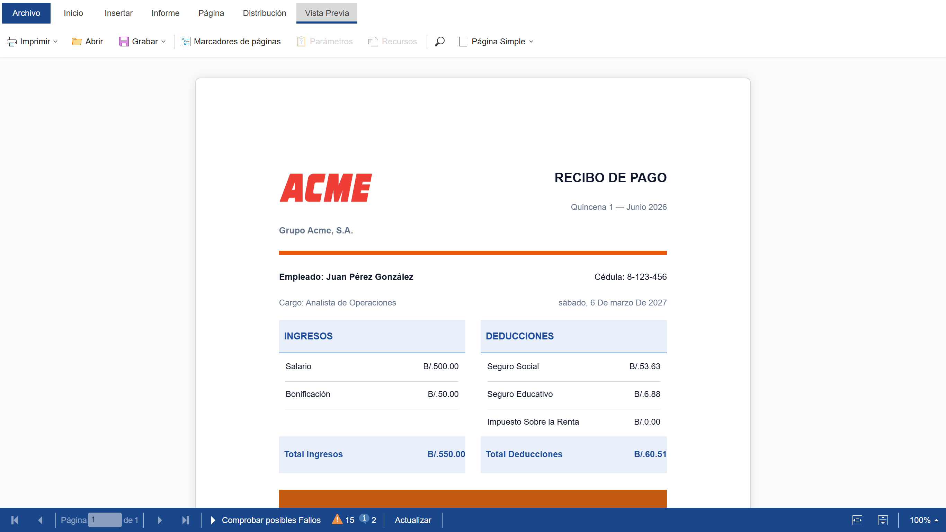Screen dimensions: 946x532
Task: Fit page width icon in status bar
Action: [857, 520]
